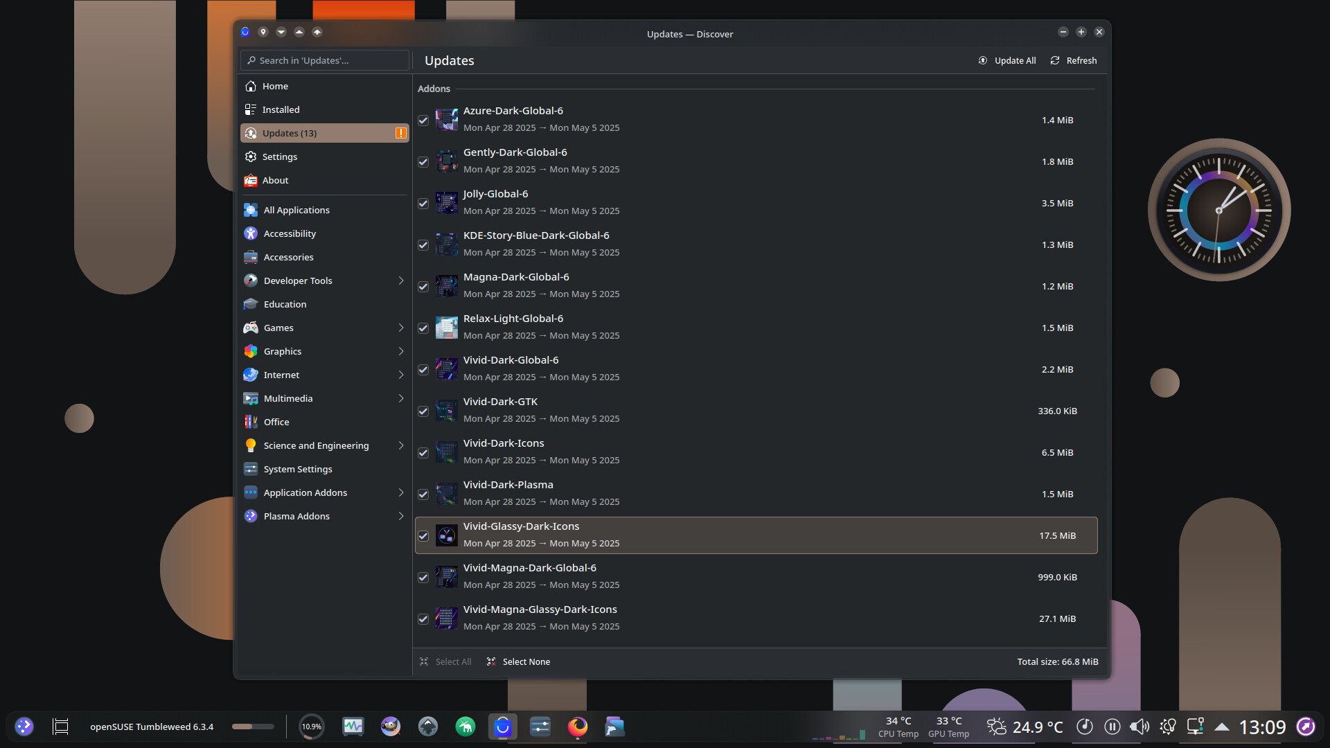The image size is (1330, 748).
Task: Click the Select None button
Action: click(x=519, y=661)
